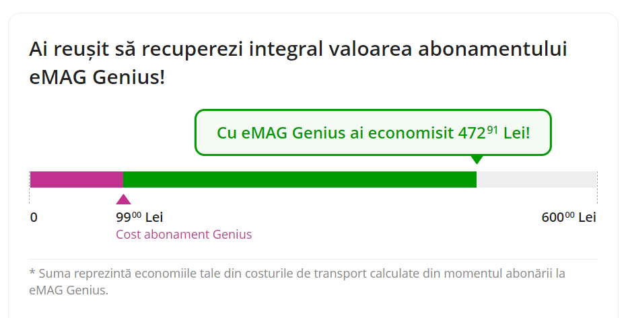This screenshot has width=628, height=318.
Task: Click the green tooltip pointer arrow
Action: 476,159
